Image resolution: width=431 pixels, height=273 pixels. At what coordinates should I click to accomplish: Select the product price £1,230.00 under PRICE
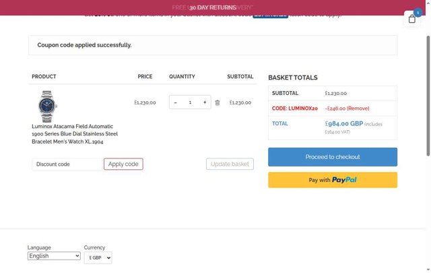[145, 102]
